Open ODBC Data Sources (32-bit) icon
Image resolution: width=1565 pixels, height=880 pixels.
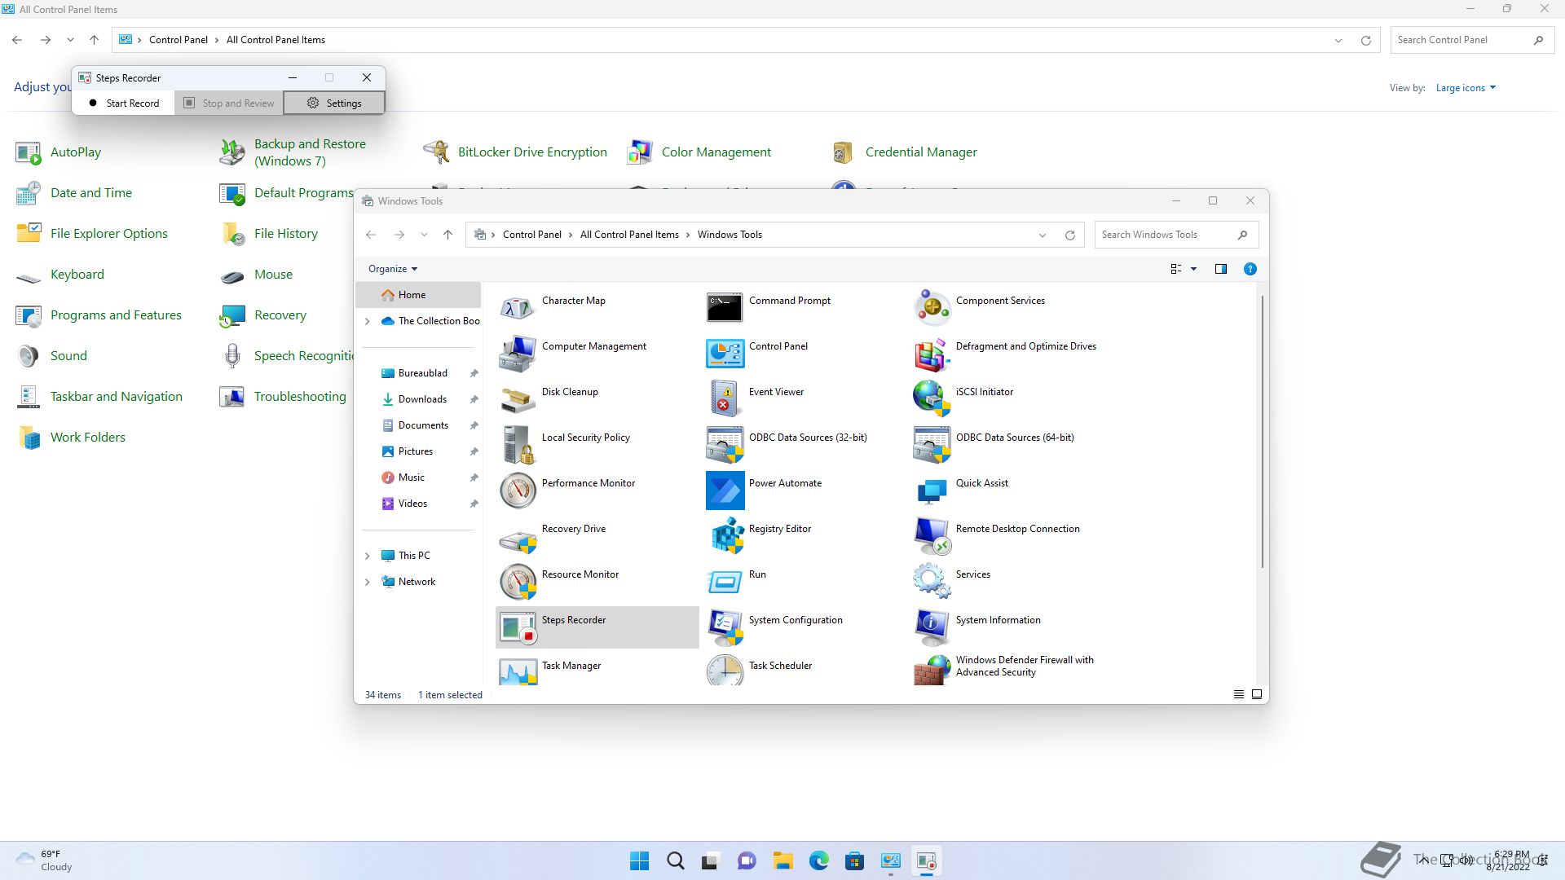point(725,445)
